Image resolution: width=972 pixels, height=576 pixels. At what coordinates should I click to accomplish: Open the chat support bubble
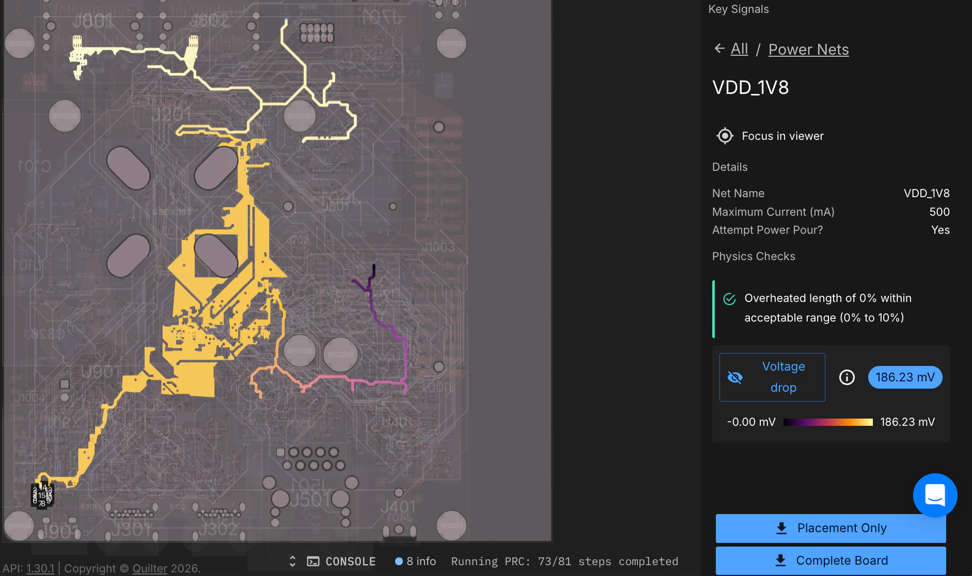(935, 495)
